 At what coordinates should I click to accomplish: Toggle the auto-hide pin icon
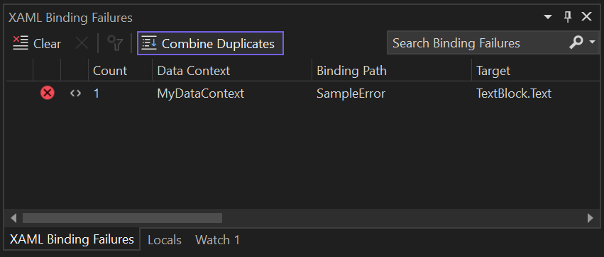click(568, 16)
